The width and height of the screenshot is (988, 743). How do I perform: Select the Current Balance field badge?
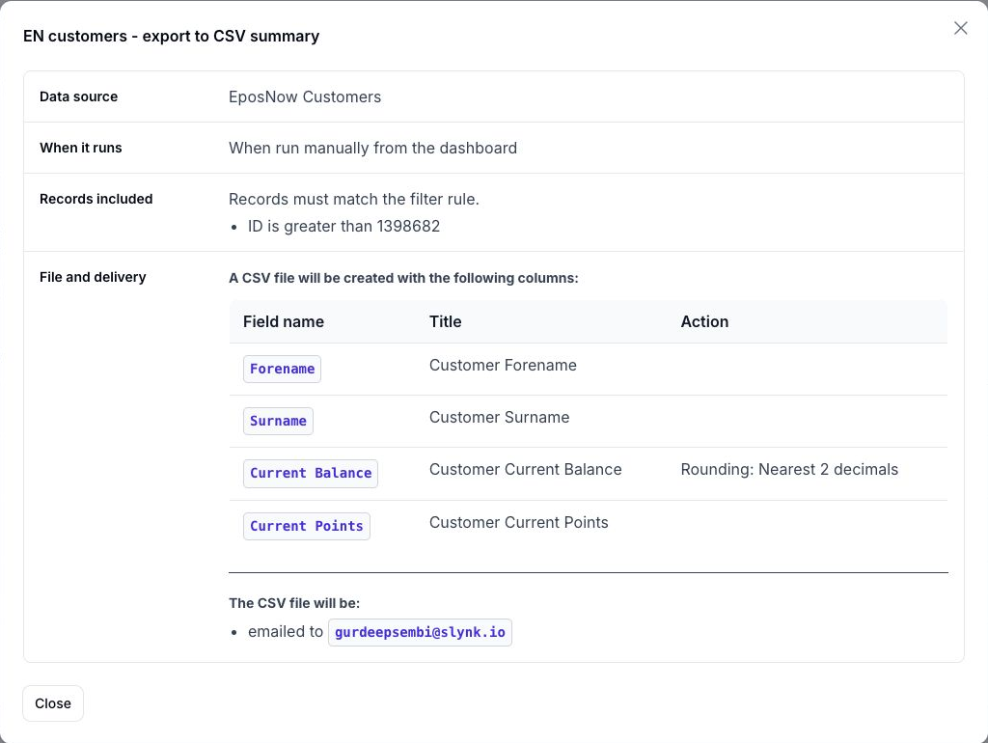click(x=311, y=473)
